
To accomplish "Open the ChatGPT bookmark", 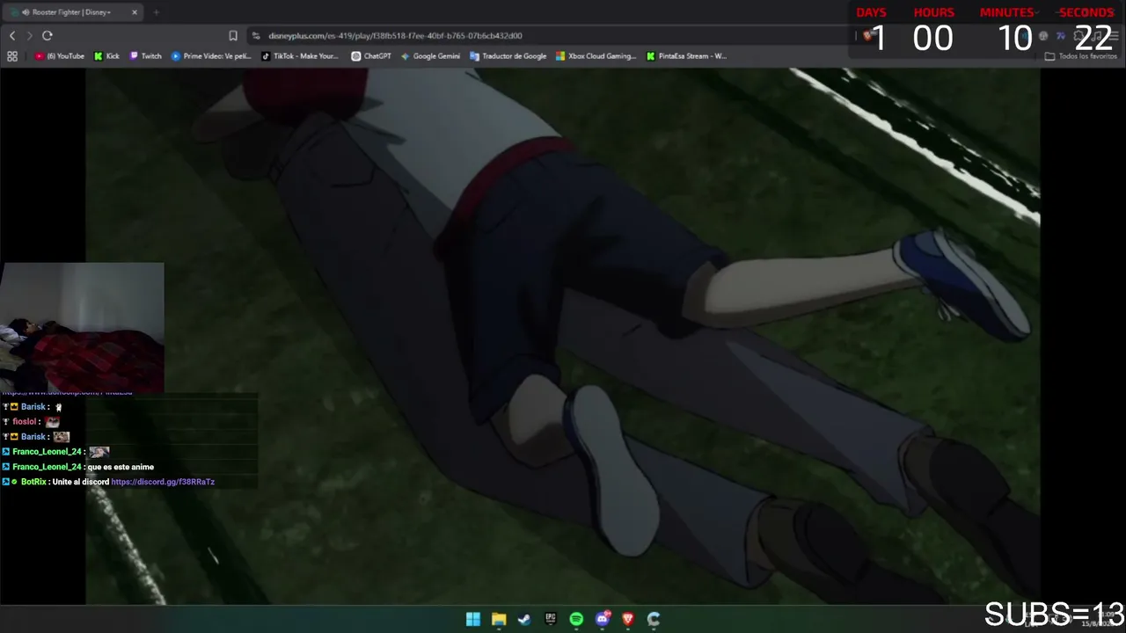I will point(371,56).
